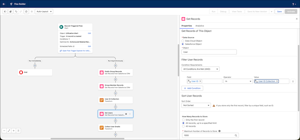Edit the Scheduled Paths setting

(89, 46)
